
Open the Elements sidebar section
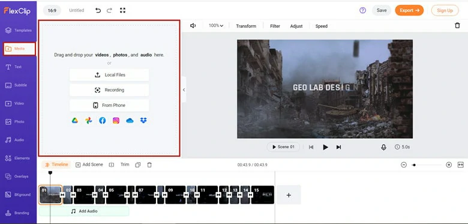pos(18,158)
